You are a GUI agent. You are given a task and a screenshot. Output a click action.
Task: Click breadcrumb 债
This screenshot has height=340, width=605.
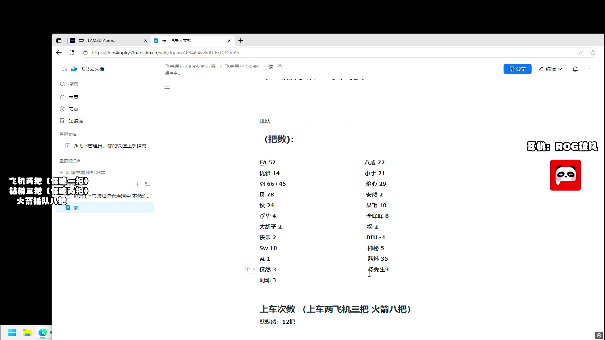click(271, 66)
